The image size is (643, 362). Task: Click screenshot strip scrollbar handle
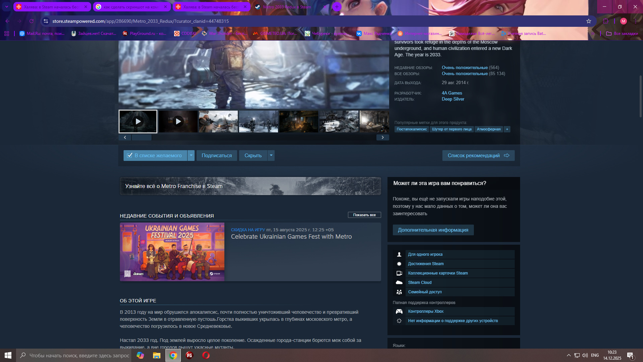[x=142, y=137]
